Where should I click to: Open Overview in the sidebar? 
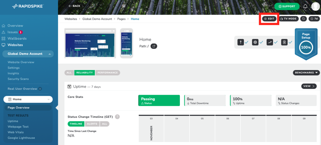(15, 26)
